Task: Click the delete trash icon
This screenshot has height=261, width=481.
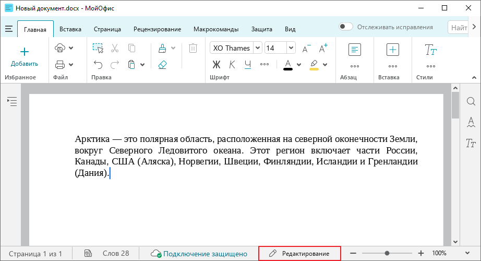Action: (x=193, y=48)
